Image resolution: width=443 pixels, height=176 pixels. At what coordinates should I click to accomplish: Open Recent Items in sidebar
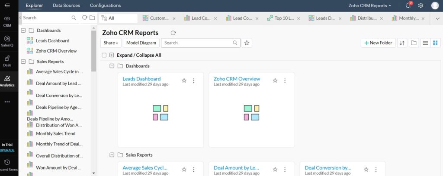[7, 165]
